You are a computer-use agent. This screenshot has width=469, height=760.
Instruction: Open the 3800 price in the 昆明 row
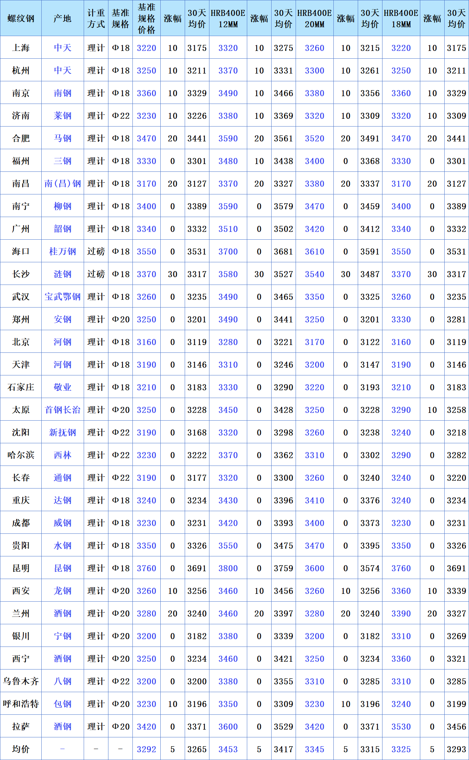click(x=228, y=568)
